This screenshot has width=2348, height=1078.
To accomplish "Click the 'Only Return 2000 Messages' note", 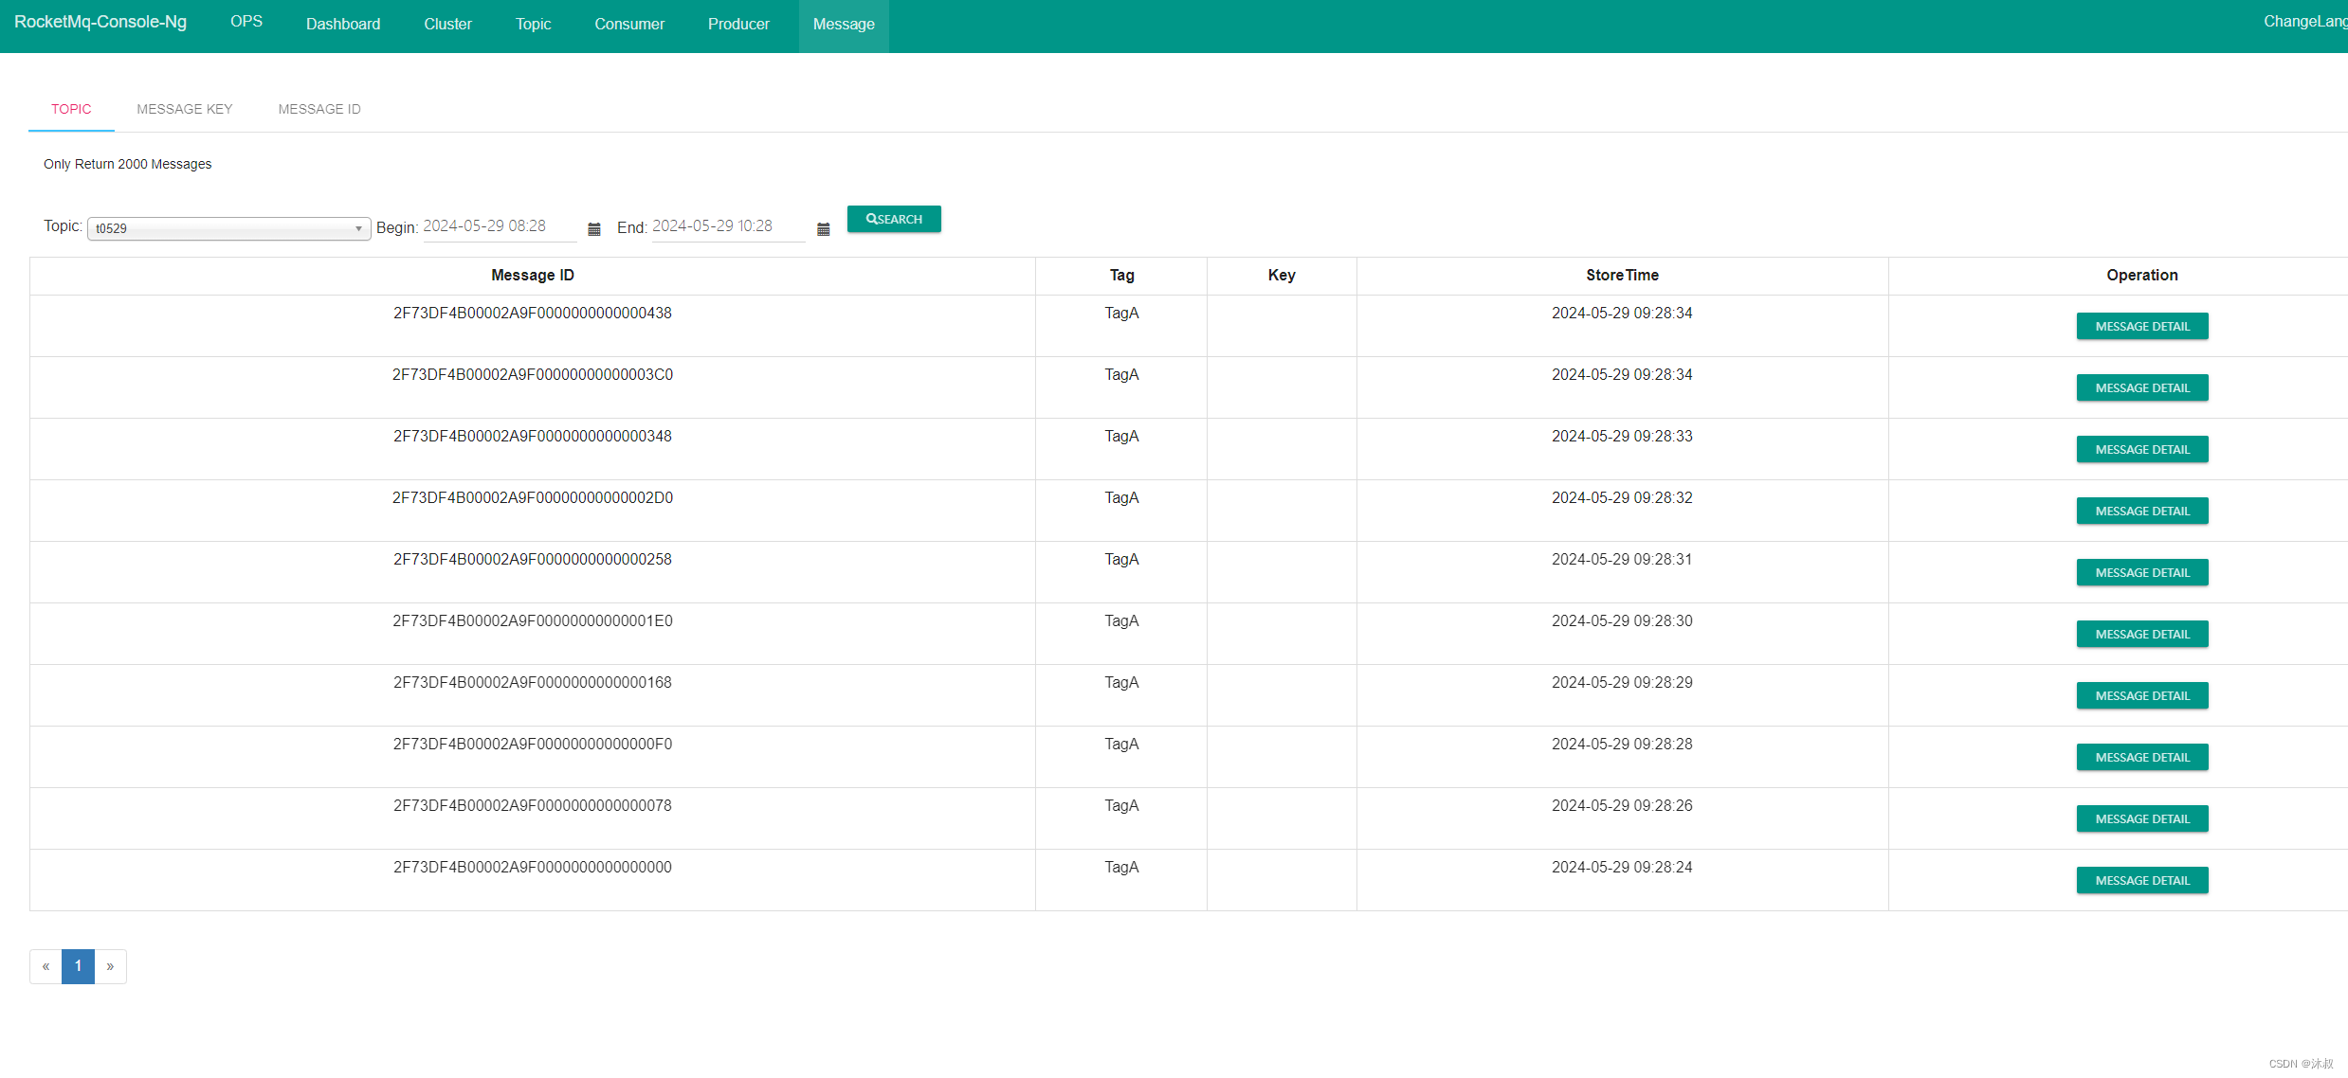I will [x=128, y=165].
